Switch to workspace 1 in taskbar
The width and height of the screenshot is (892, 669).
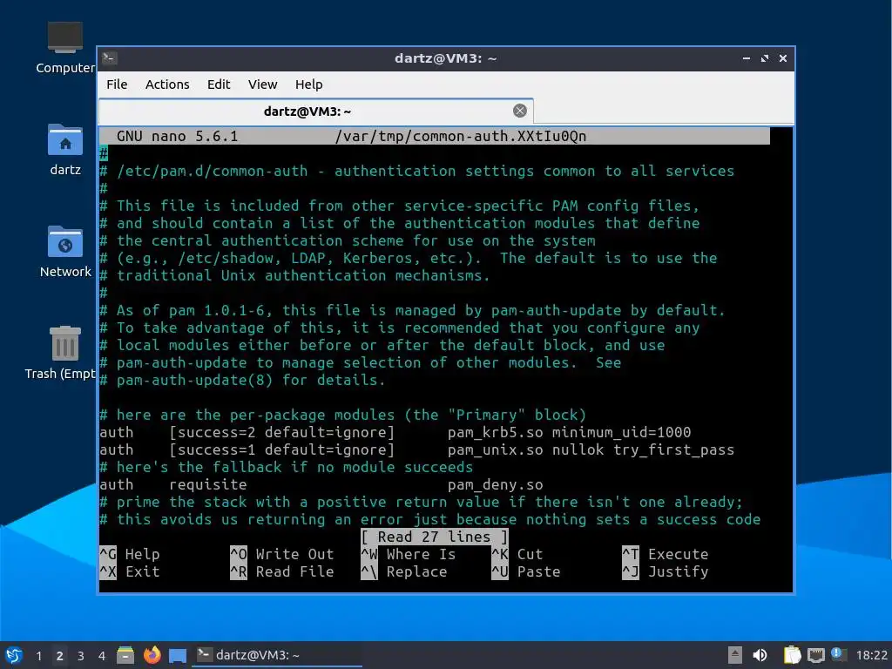click(38, 656)
